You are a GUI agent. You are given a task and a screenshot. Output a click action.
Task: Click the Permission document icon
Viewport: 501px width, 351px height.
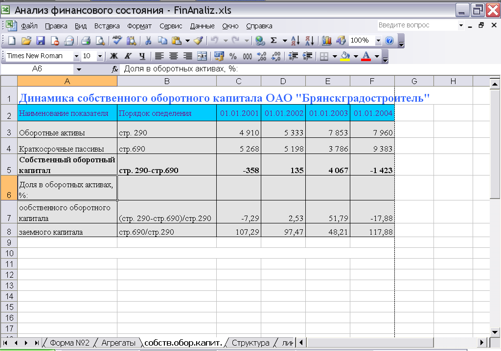point(55,41)
